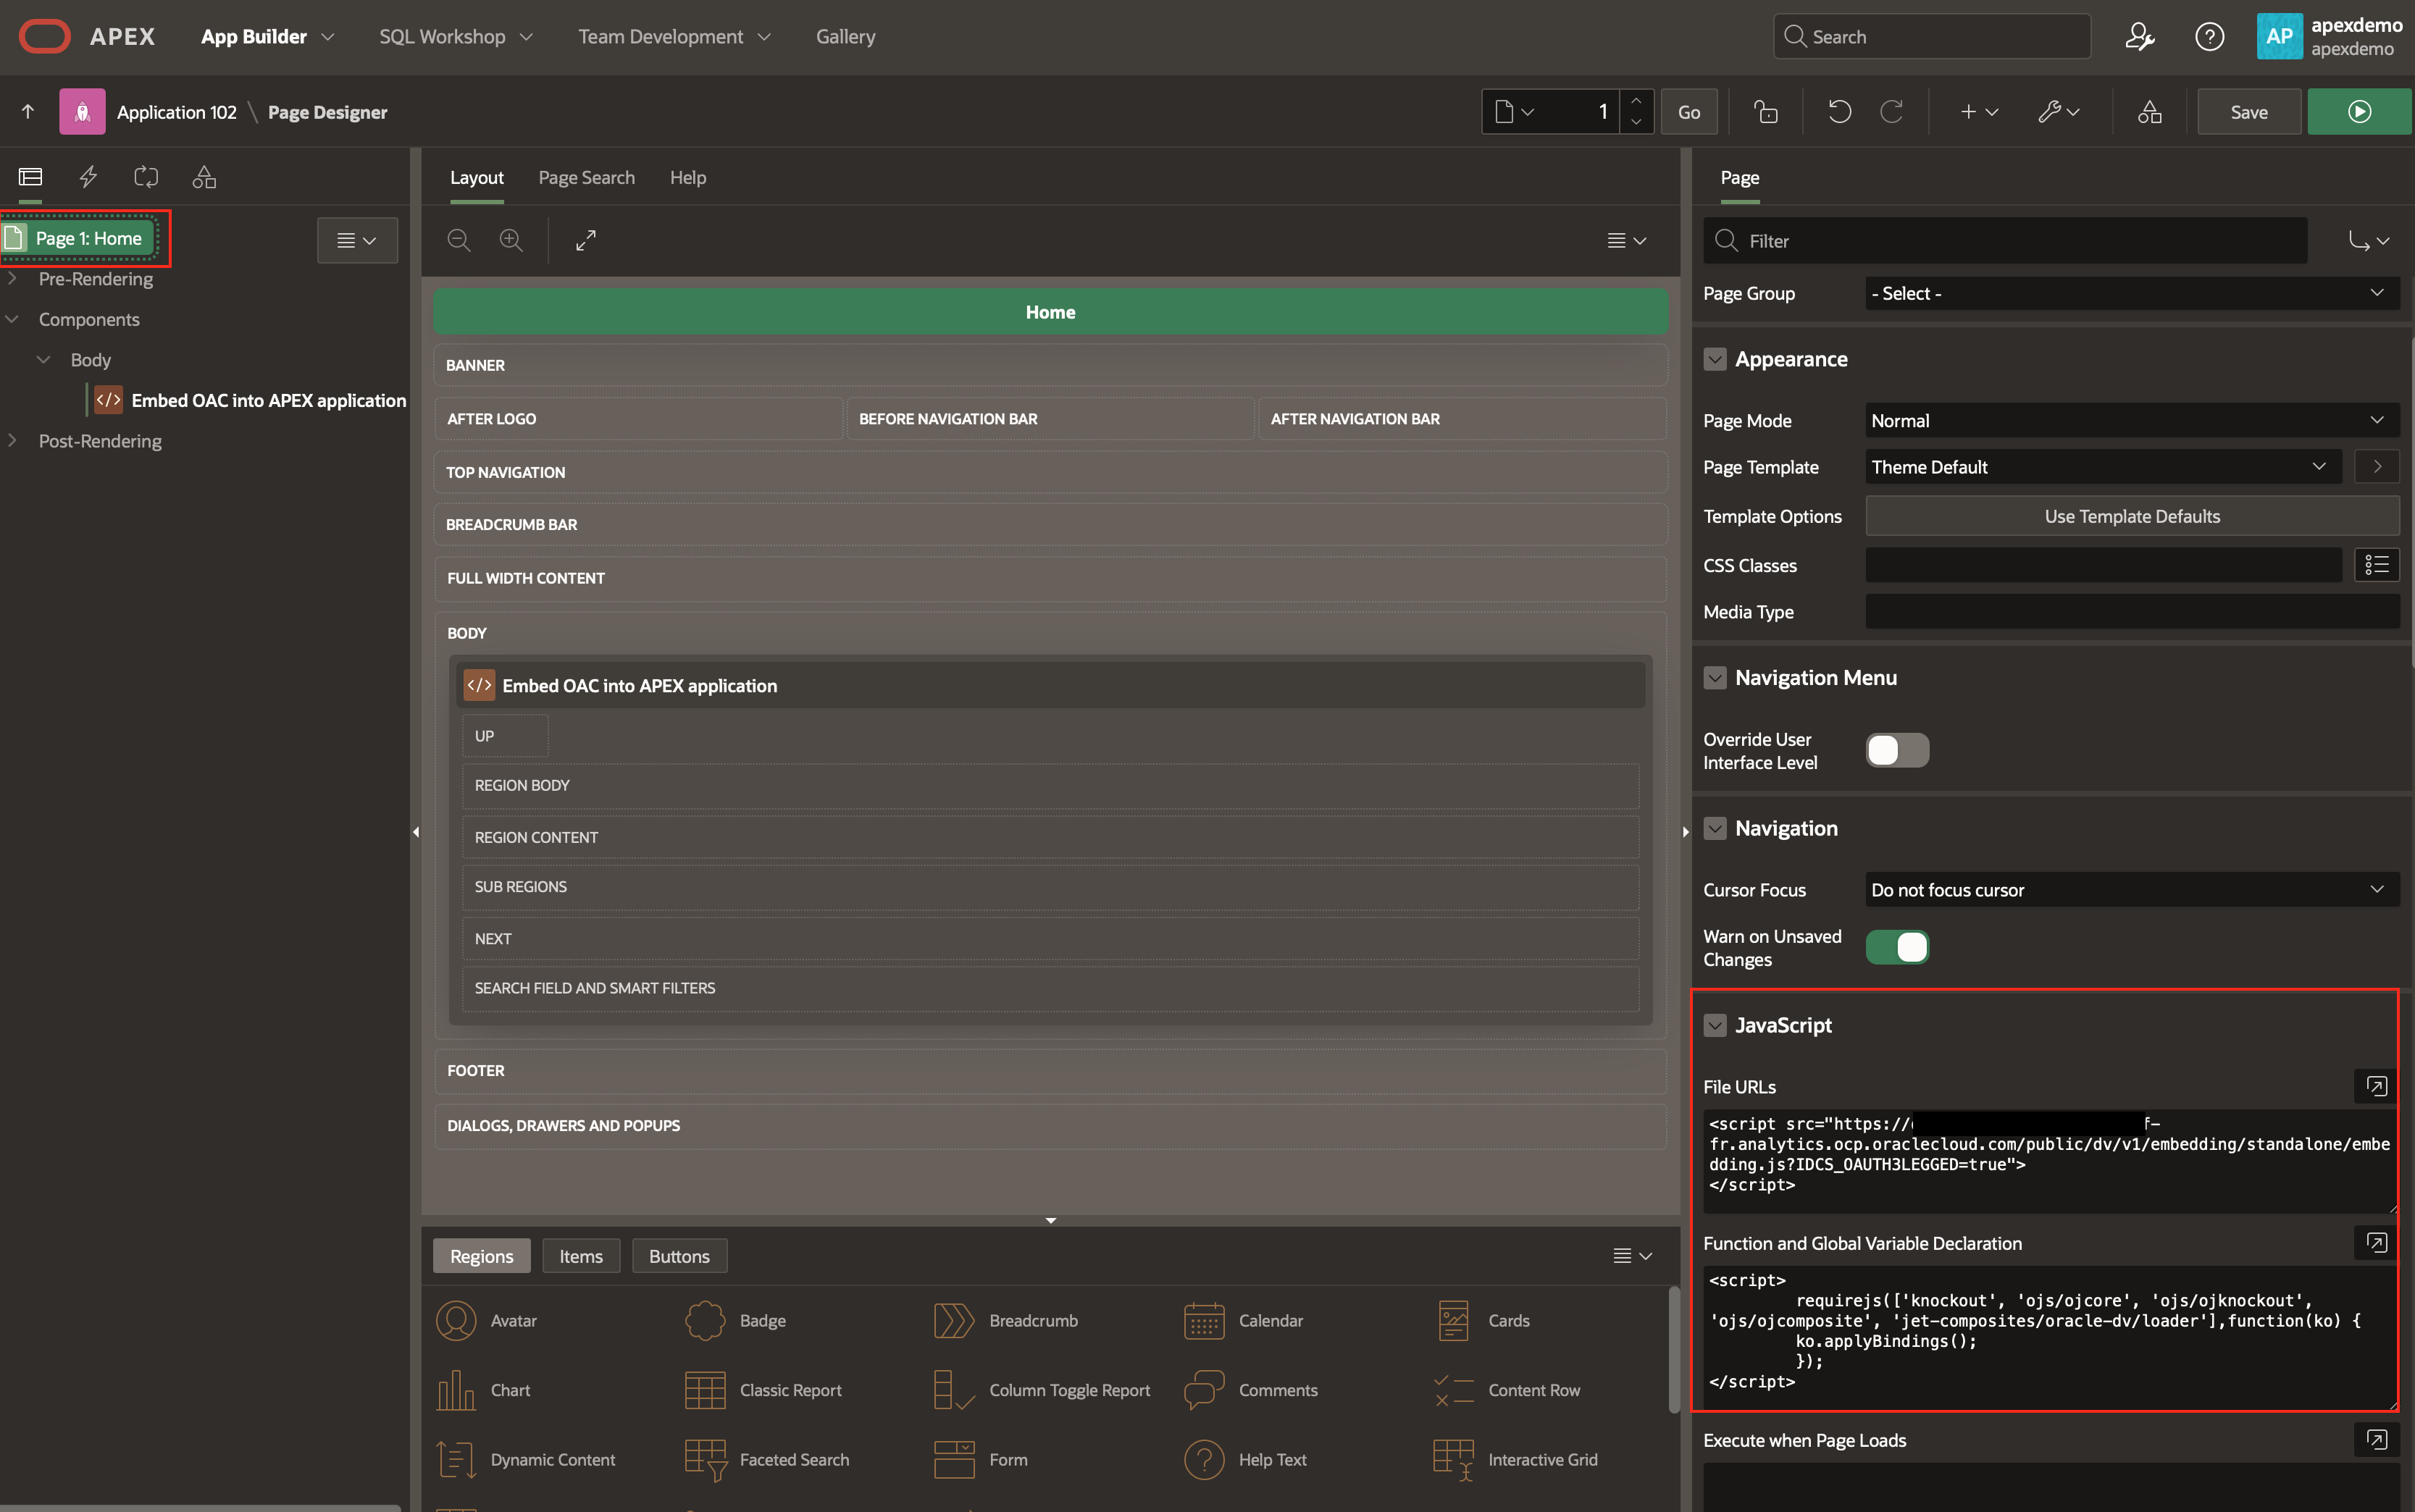This screenshot has height=1512, width=2415.
Task: Open the Processing tab icon
Action: coord(146,177)
